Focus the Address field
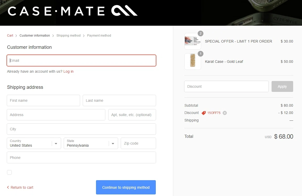 pyautogui.click(x=56, y=115)
